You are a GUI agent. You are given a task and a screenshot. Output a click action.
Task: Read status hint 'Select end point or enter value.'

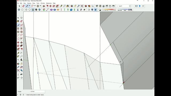click(x=35, y=95)
